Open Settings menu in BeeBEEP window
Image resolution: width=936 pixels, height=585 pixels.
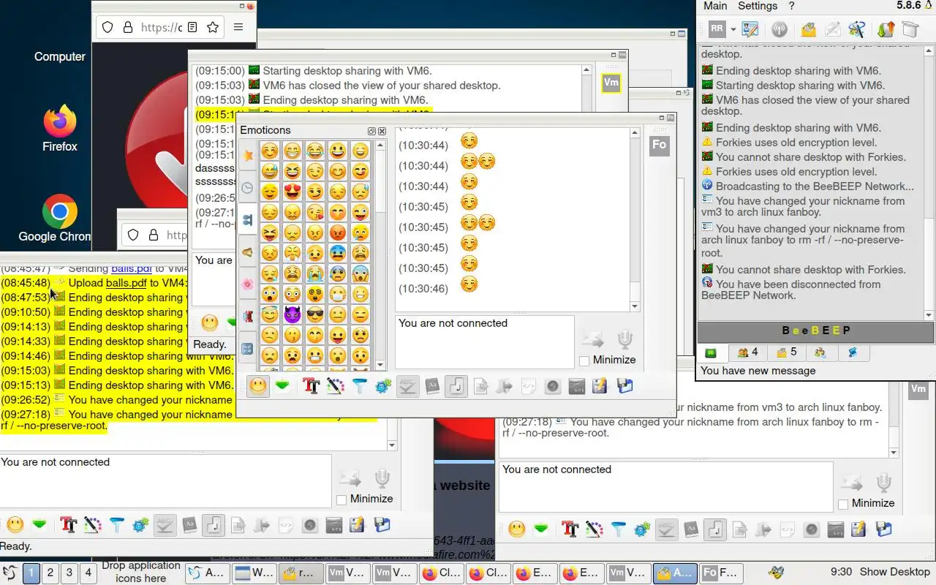[x=758, y=6]
